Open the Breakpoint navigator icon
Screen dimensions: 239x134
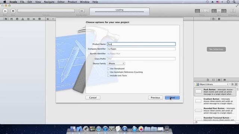[x=34, y=19]
